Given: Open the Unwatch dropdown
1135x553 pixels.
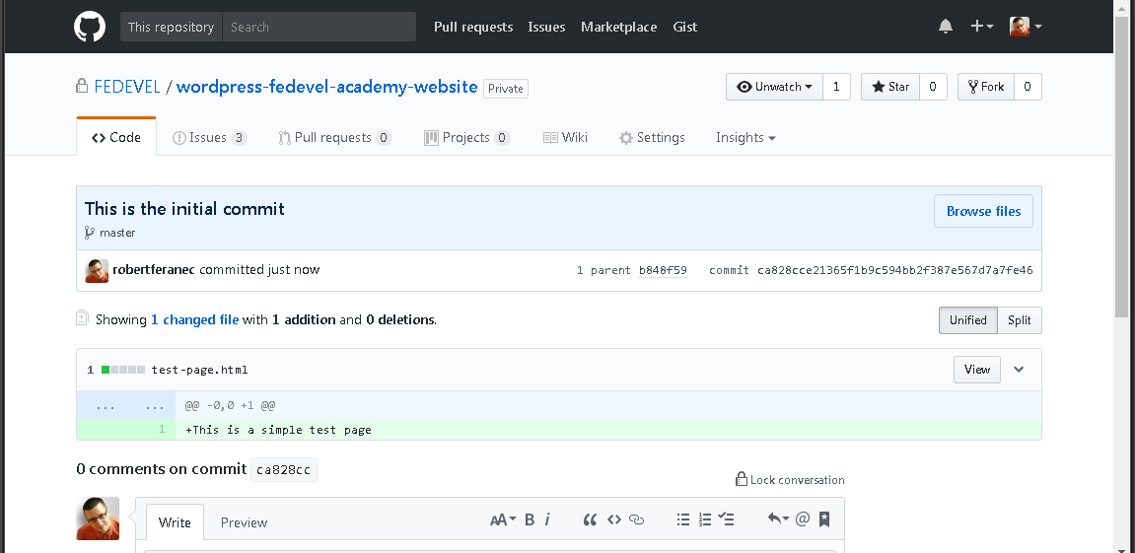Looking at the screenshot, I should (774, 87).
